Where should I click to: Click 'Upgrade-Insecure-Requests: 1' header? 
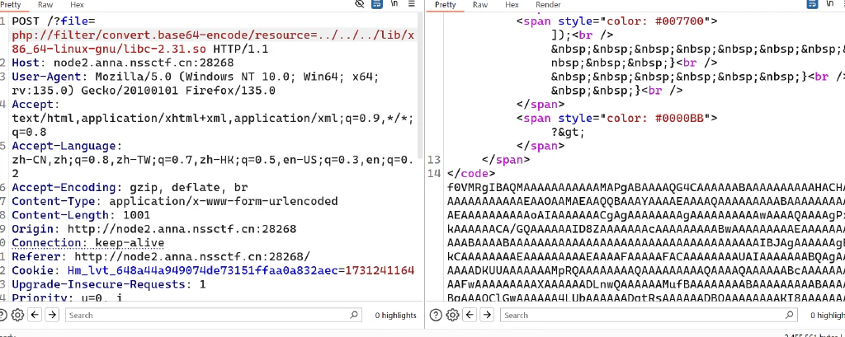coord(109,285)
